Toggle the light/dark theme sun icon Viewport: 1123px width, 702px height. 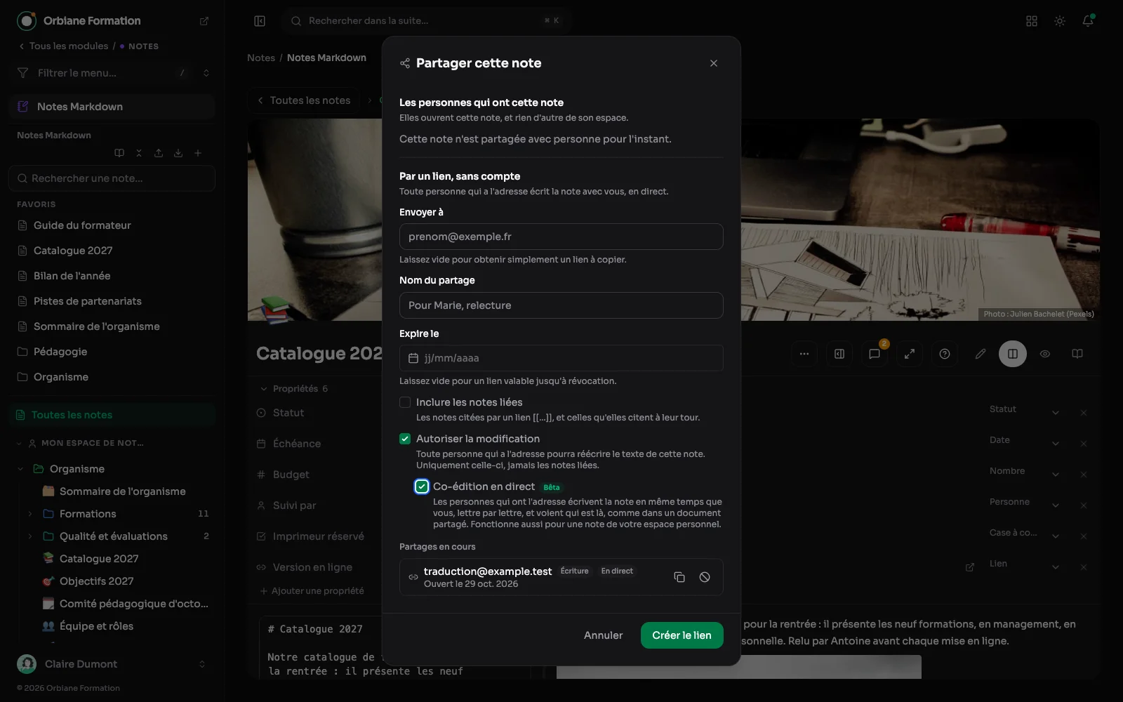pyautogui.click(x=1060, y=21)
